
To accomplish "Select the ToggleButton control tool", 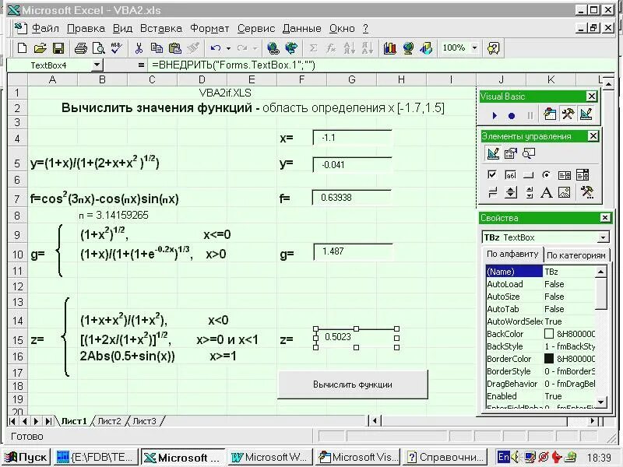I will click(493, 192).
